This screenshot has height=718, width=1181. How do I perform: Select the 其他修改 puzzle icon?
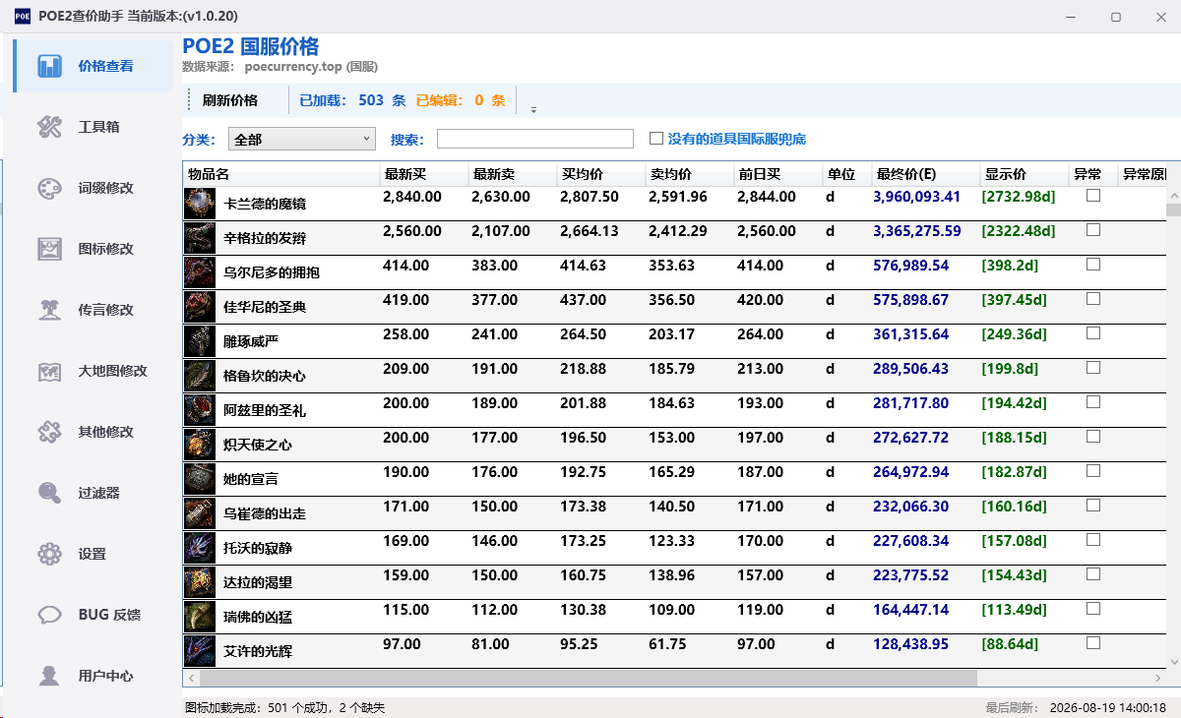click(49, 432)
